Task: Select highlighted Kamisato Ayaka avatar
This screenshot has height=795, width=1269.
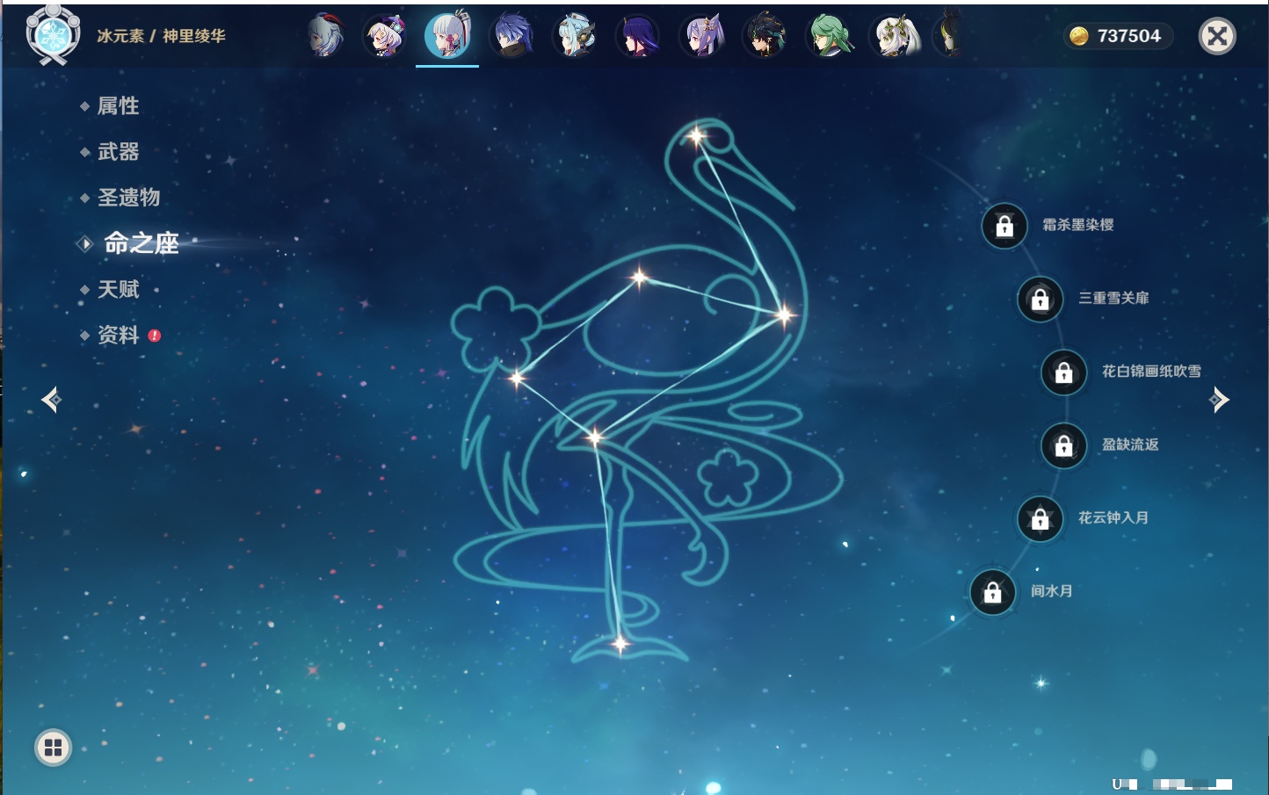Action: [x=447, y=35]
